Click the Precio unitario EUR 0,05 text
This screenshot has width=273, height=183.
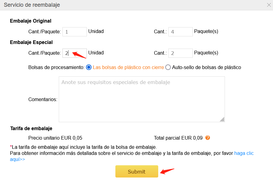[x=55, y=138]
